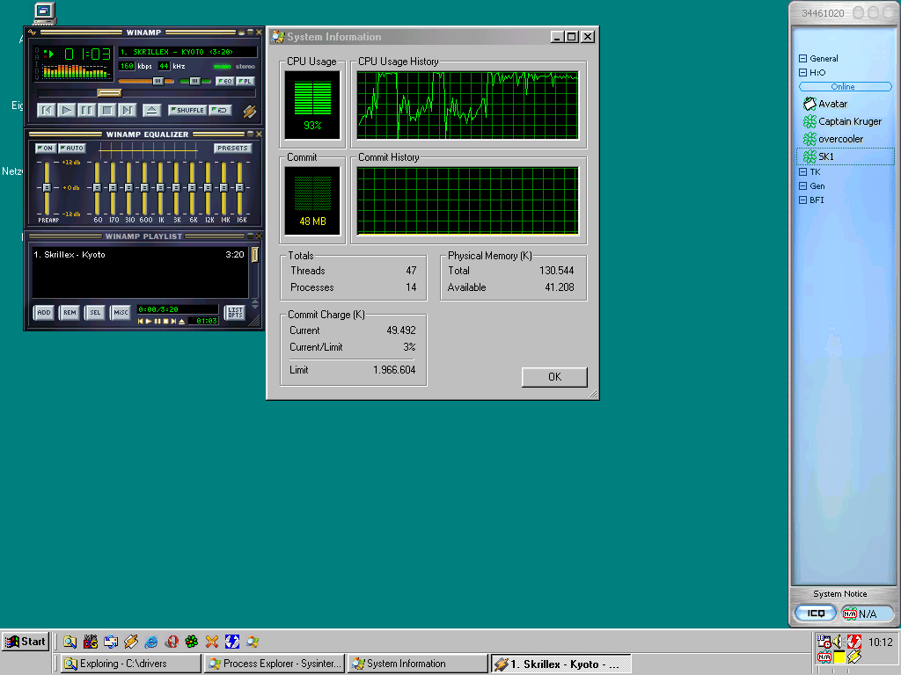Click Winamp balance slider handle
This screenshot has height=675, width=901.
coord(194,81)
